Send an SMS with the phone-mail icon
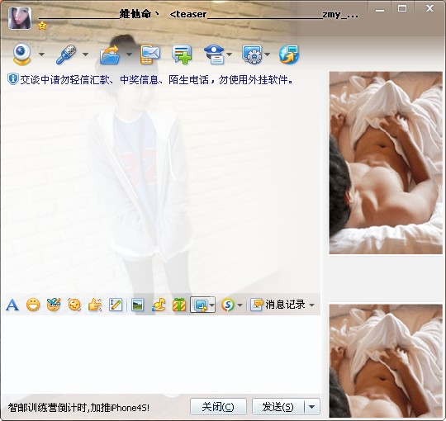446x421 pixels. coord(149,54)
